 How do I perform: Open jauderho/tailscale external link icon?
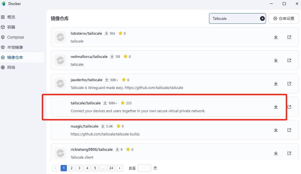[289, 84]
